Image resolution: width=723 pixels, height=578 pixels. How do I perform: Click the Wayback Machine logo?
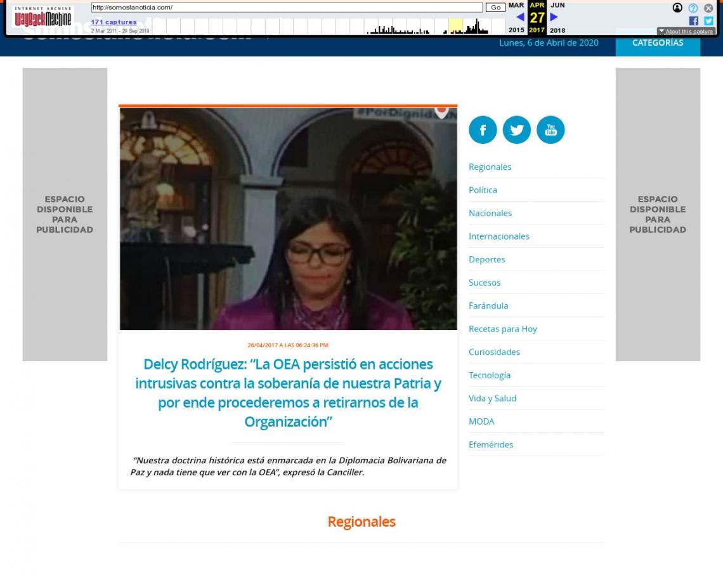point(43,18)
